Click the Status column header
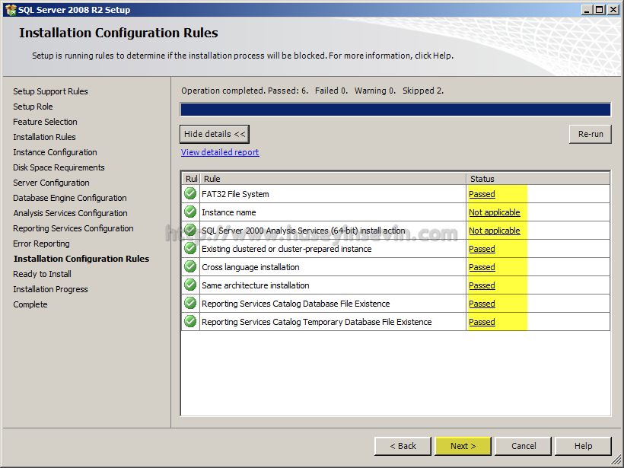Screen dimensions: 624x468 (538, 179)
